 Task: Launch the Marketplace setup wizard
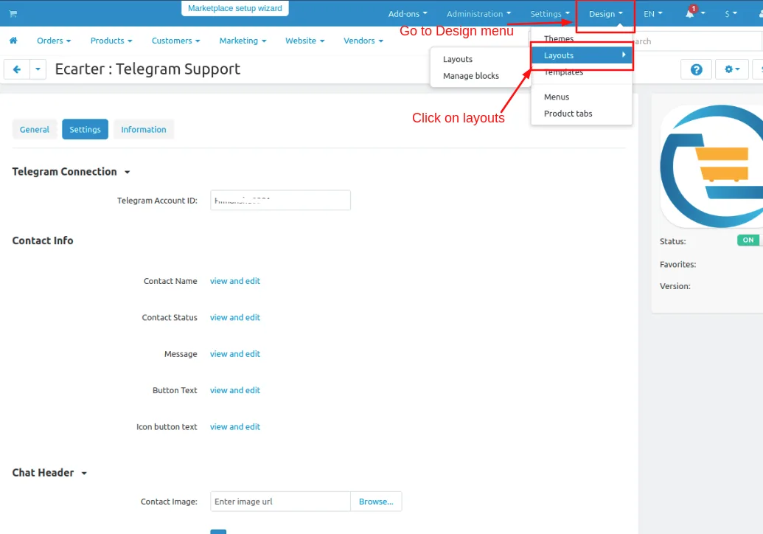pos(235,8)
